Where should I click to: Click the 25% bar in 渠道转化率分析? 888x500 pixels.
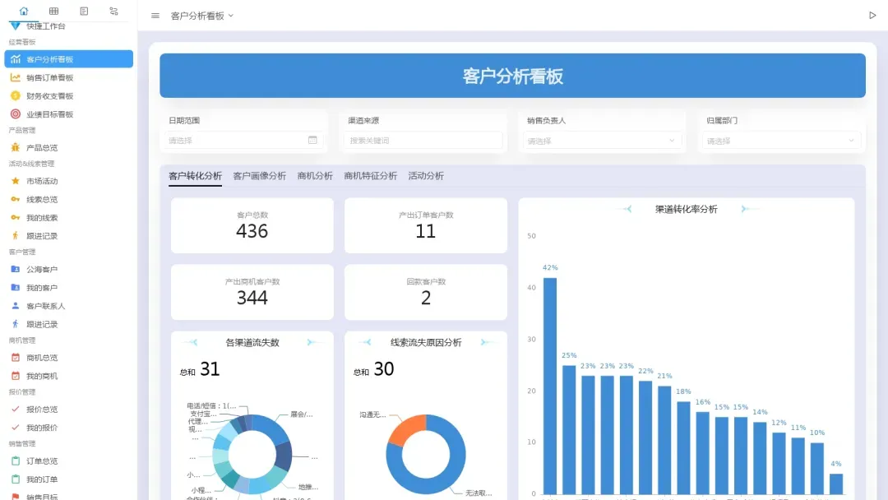click(569, 429)
